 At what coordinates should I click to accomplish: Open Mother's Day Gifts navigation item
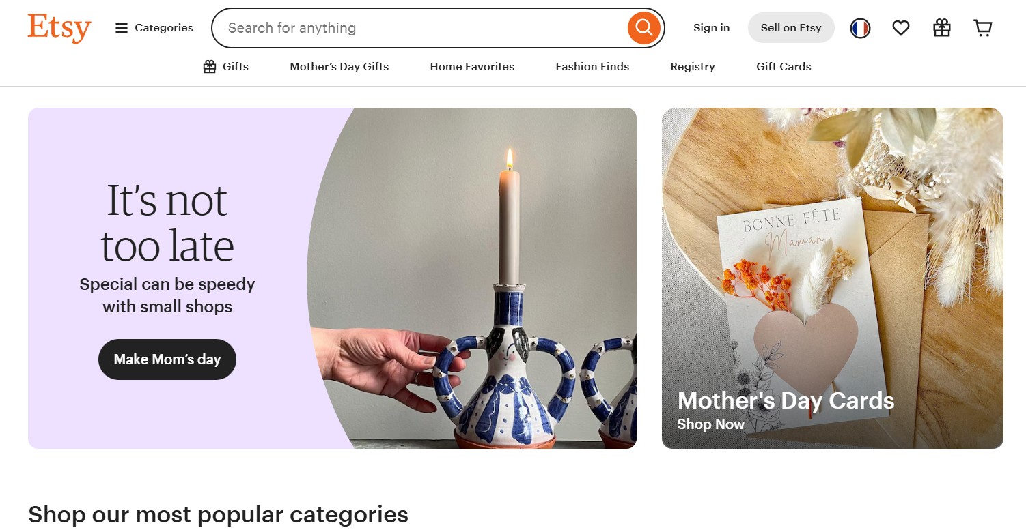pyautogui.click(x=339, y=66)
